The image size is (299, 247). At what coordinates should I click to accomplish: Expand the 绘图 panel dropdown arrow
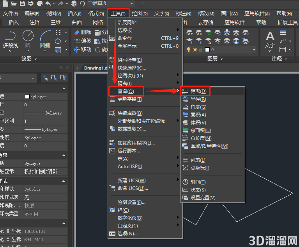[x=35, y=59]
